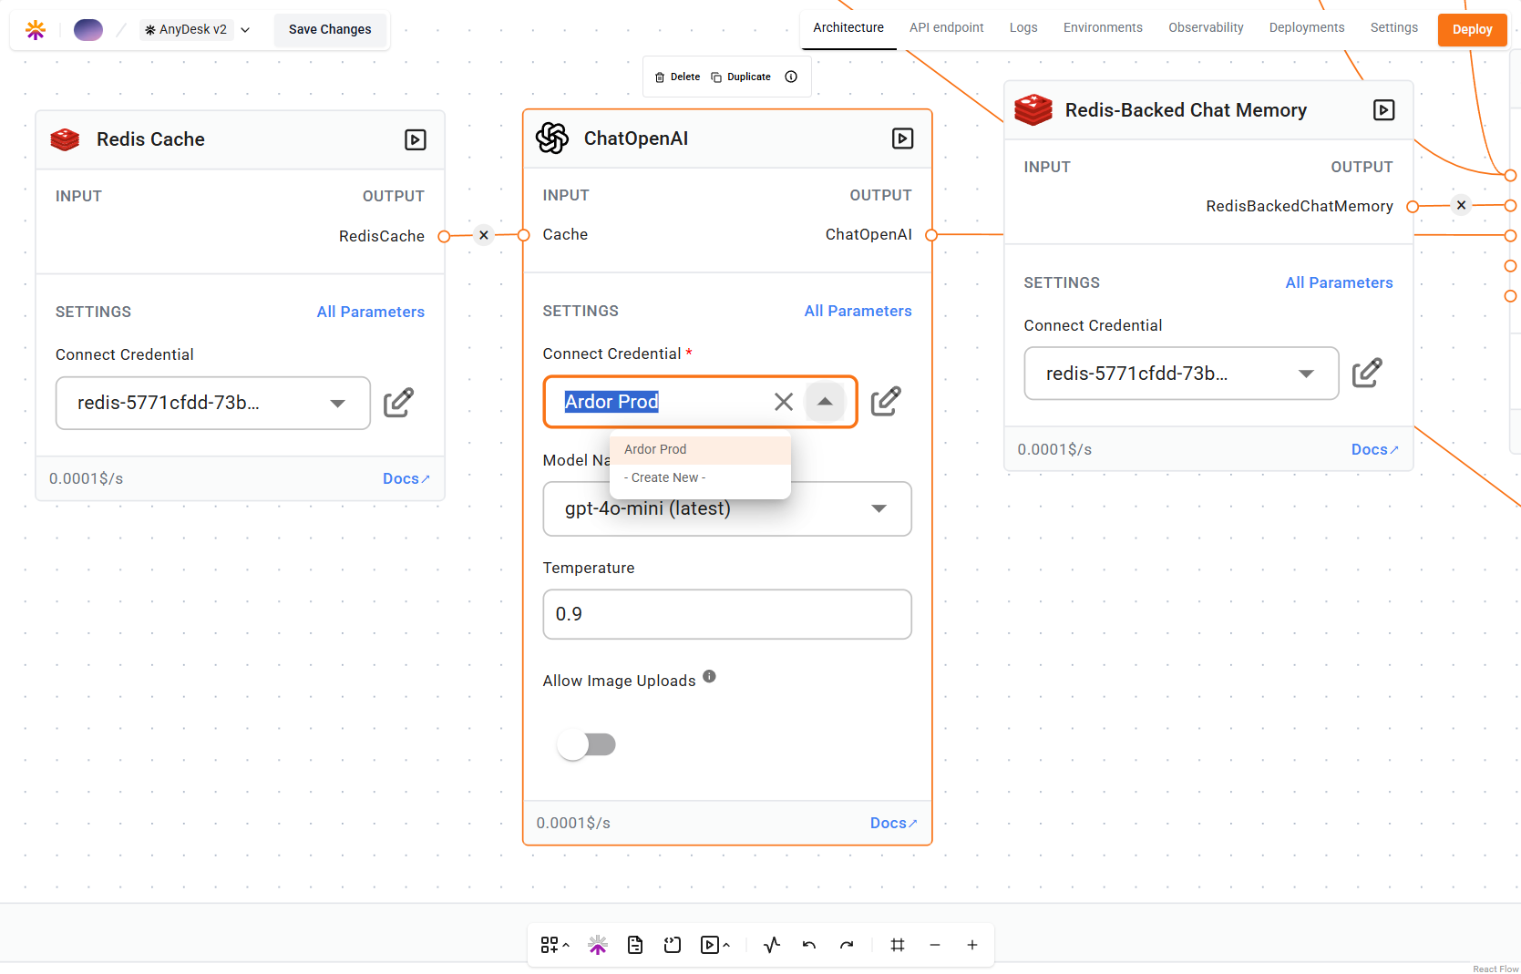
Task: Edit credential pencil in Redis-Backed Chat Memory node
Action: (x=1367, y=373)
